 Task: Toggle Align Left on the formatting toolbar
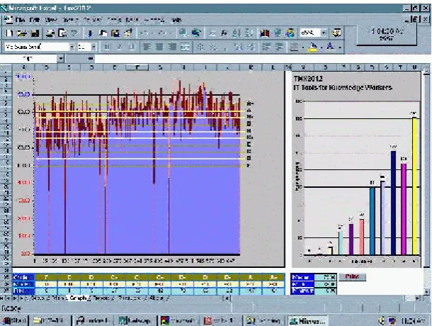(147, 47)
